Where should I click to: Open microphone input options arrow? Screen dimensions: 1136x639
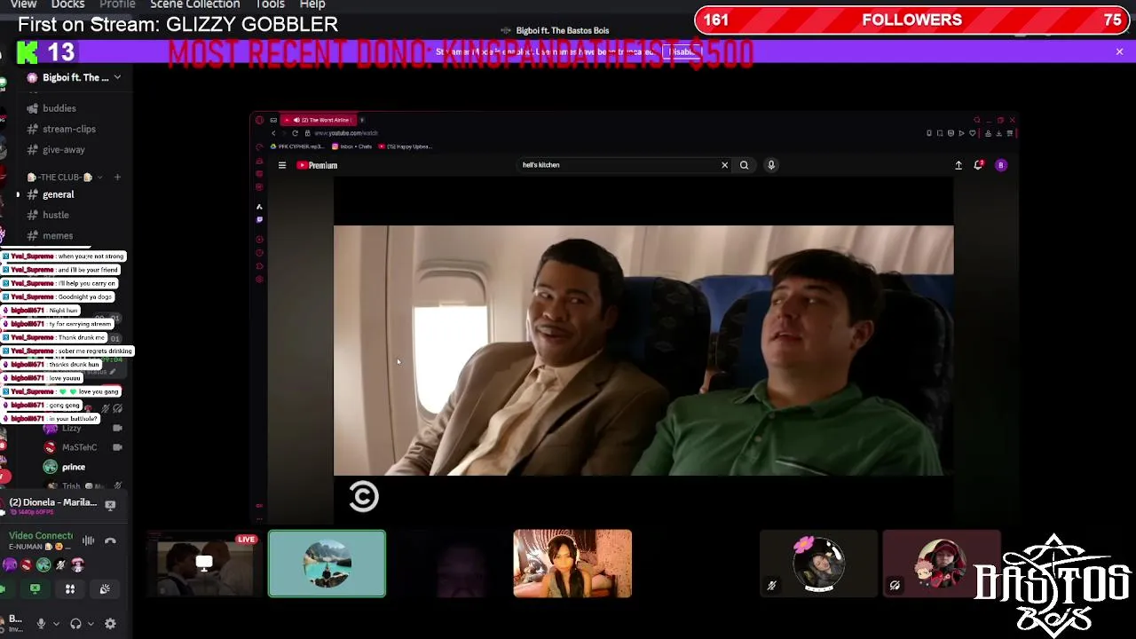(x=54, y=624)
